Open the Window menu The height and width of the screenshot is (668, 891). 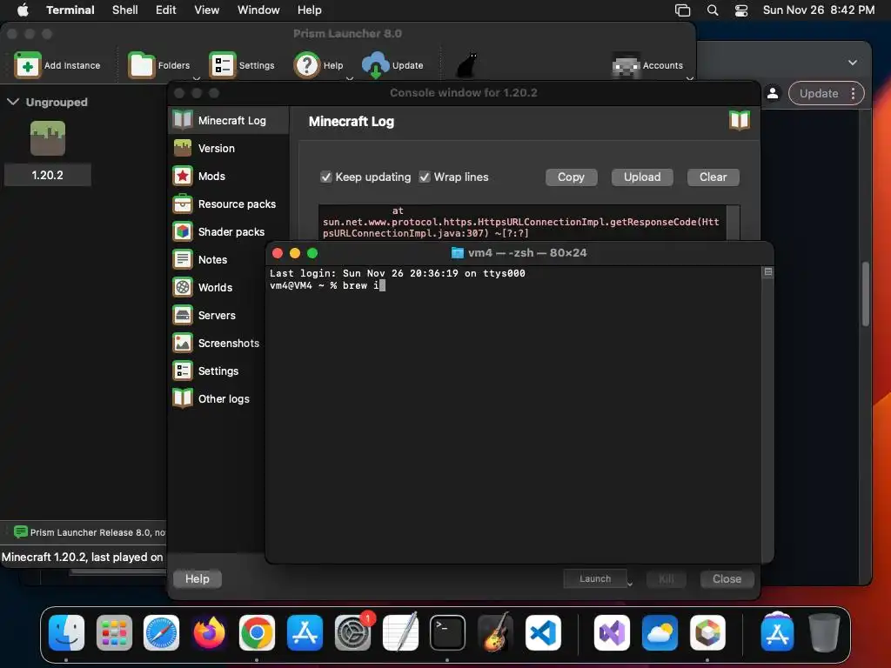click(x=258, y=10)
